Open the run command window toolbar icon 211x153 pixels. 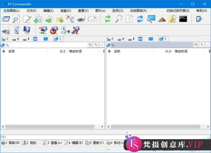coord(6,19)
